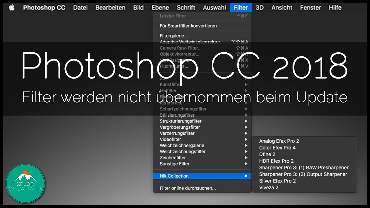
Task: Launch Color Efex Pro 4
Action: tap(304, 148)
